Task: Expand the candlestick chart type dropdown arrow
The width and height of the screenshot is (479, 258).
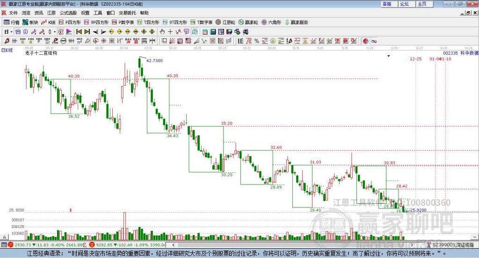Action: tap(55, 32)
